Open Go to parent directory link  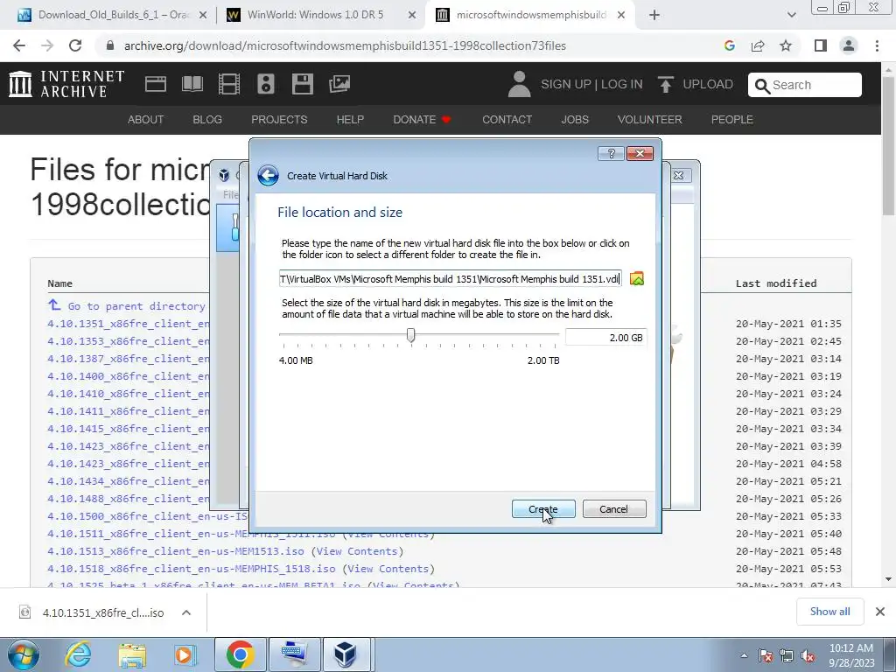[136, 306]
